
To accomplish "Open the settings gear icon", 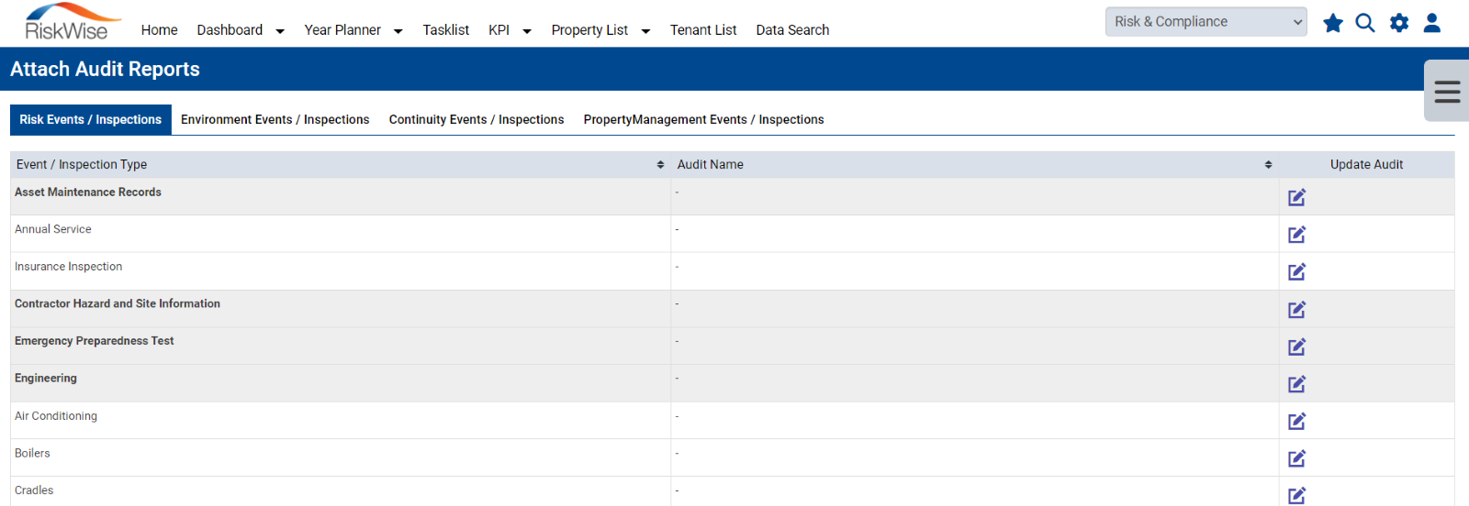I will click(1399, 23).
